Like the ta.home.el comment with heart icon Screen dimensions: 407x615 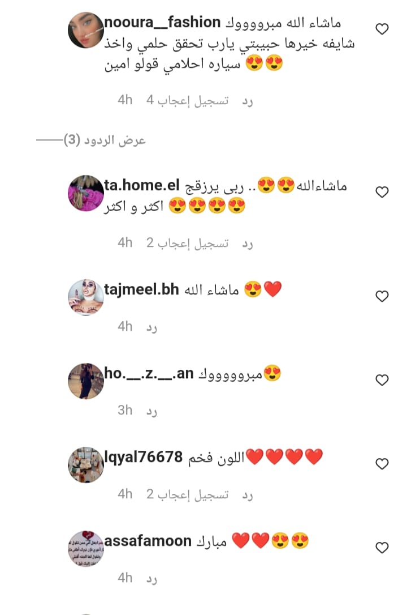click(x=382, y=192)
